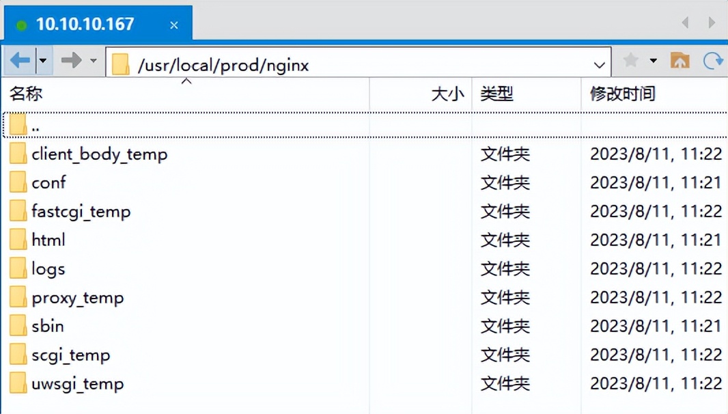
Task: Click the green connection status dot
Action: click(22, 23)
